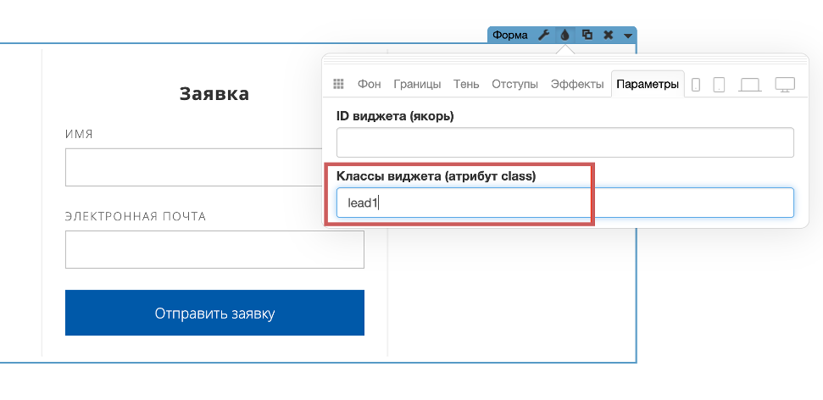Open the Эффекты tab
The height and width of the screenshot is (400, 823).
pos(576,84)
